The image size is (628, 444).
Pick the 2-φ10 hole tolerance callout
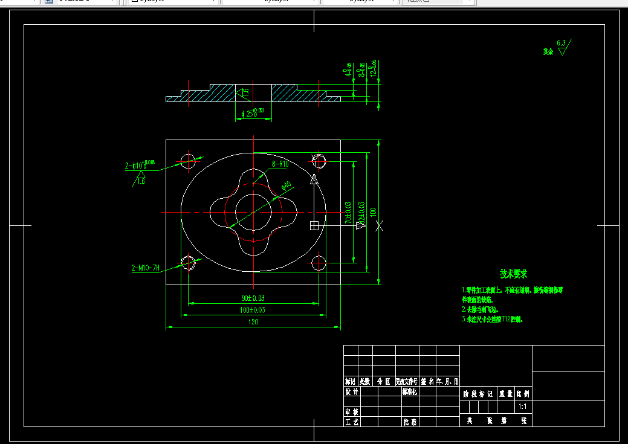point(140,164)
